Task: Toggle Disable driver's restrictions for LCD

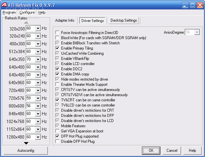Action: point(57,121)
